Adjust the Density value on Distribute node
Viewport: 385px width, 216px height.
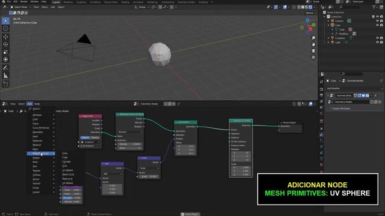pyautogui.click(x=130, y=144)
